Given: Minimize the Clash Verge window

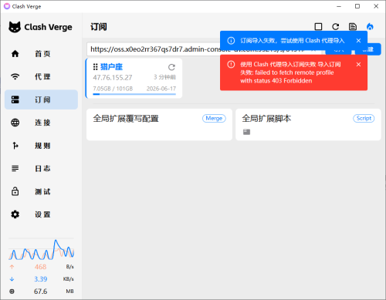Looking at the screenshot, I should [x=339, y=6].
